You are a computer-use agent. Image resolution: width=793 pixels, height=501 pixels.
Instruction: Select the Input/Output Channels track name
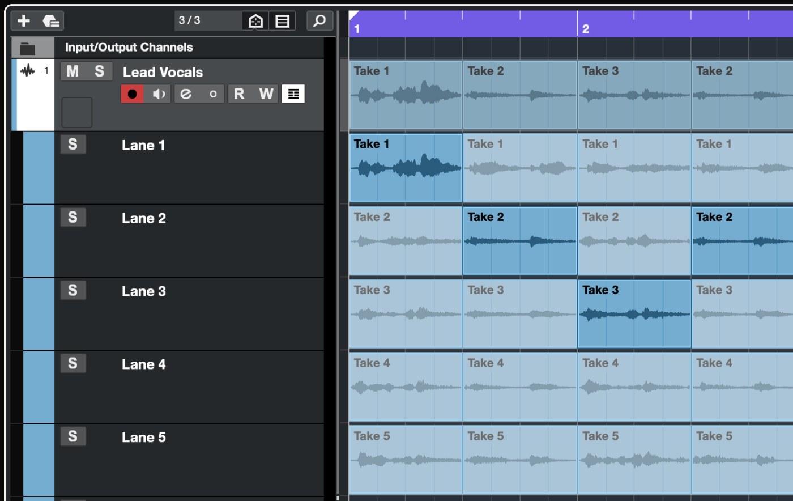tap(129, 48)
